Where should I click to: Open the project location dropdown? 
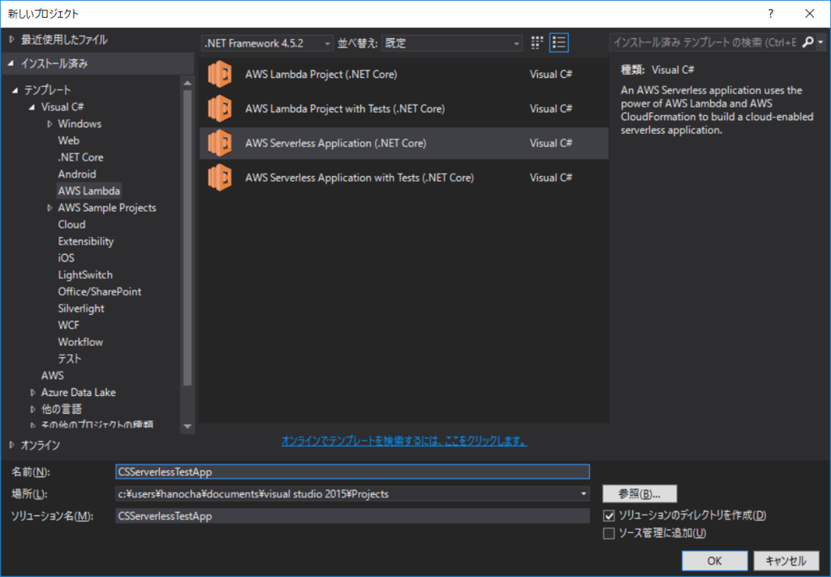point(583,493)
